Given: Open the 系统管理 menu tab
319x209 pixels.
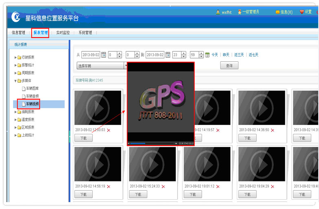Looking at the screenshot, I should tap(85, 32).
